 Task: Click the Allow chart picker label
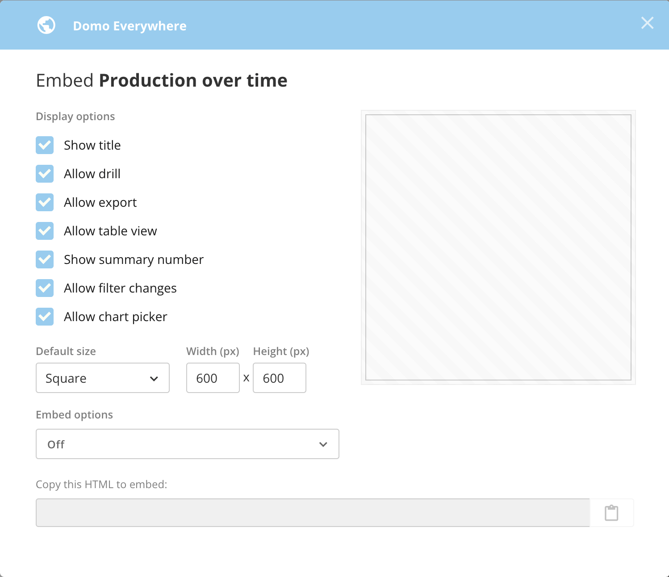pos(116,317)
